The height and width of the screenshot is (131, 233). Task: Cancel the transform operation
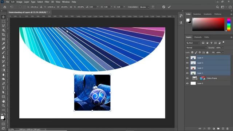pyautogui.click(x=163, y=7)
